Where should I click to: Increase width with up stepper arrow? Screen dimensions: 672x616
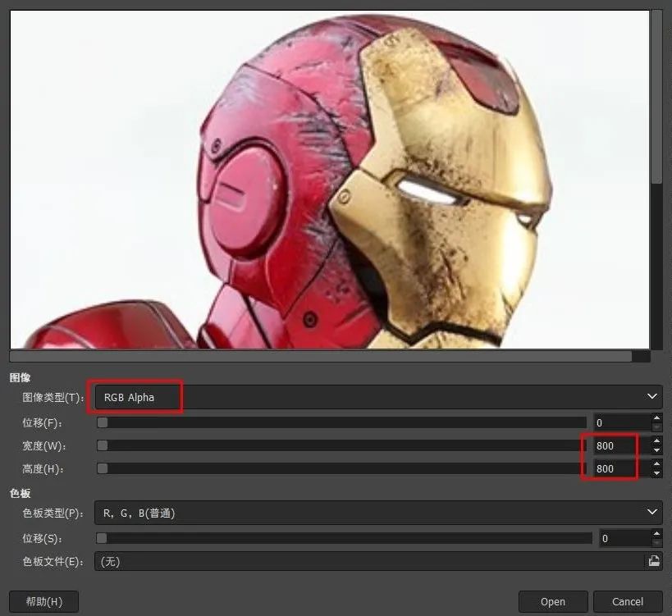pos(656,440)
